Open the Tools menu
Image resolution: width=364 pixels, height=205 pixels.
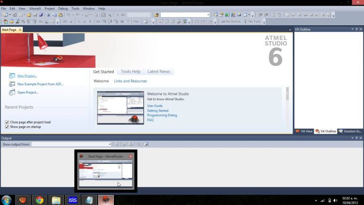tap(75, 9)
